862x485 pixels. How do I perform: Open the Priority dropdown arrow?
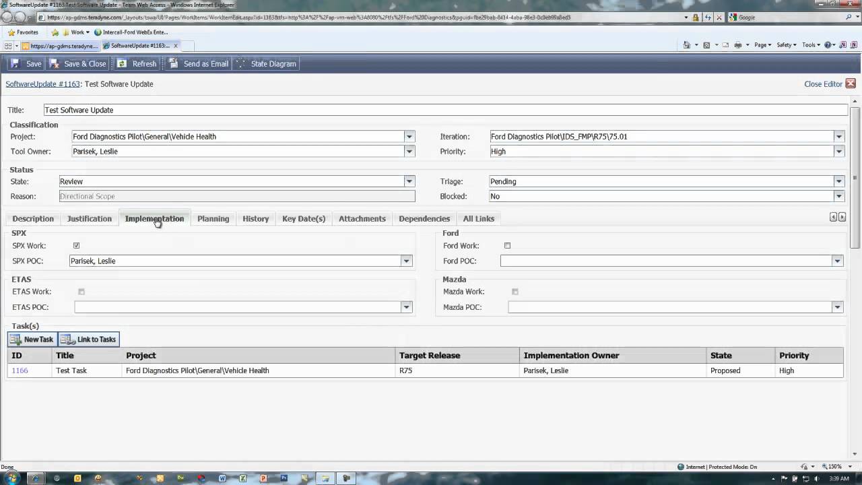[838, 152]
